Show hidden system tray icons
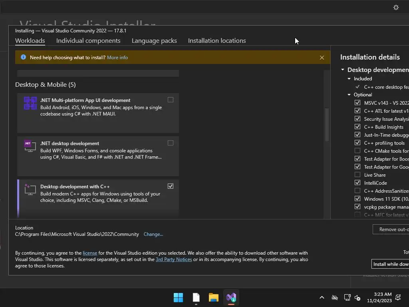Image resolution: width=409 pixels, height=307 pixels. [x=322, y=297]
